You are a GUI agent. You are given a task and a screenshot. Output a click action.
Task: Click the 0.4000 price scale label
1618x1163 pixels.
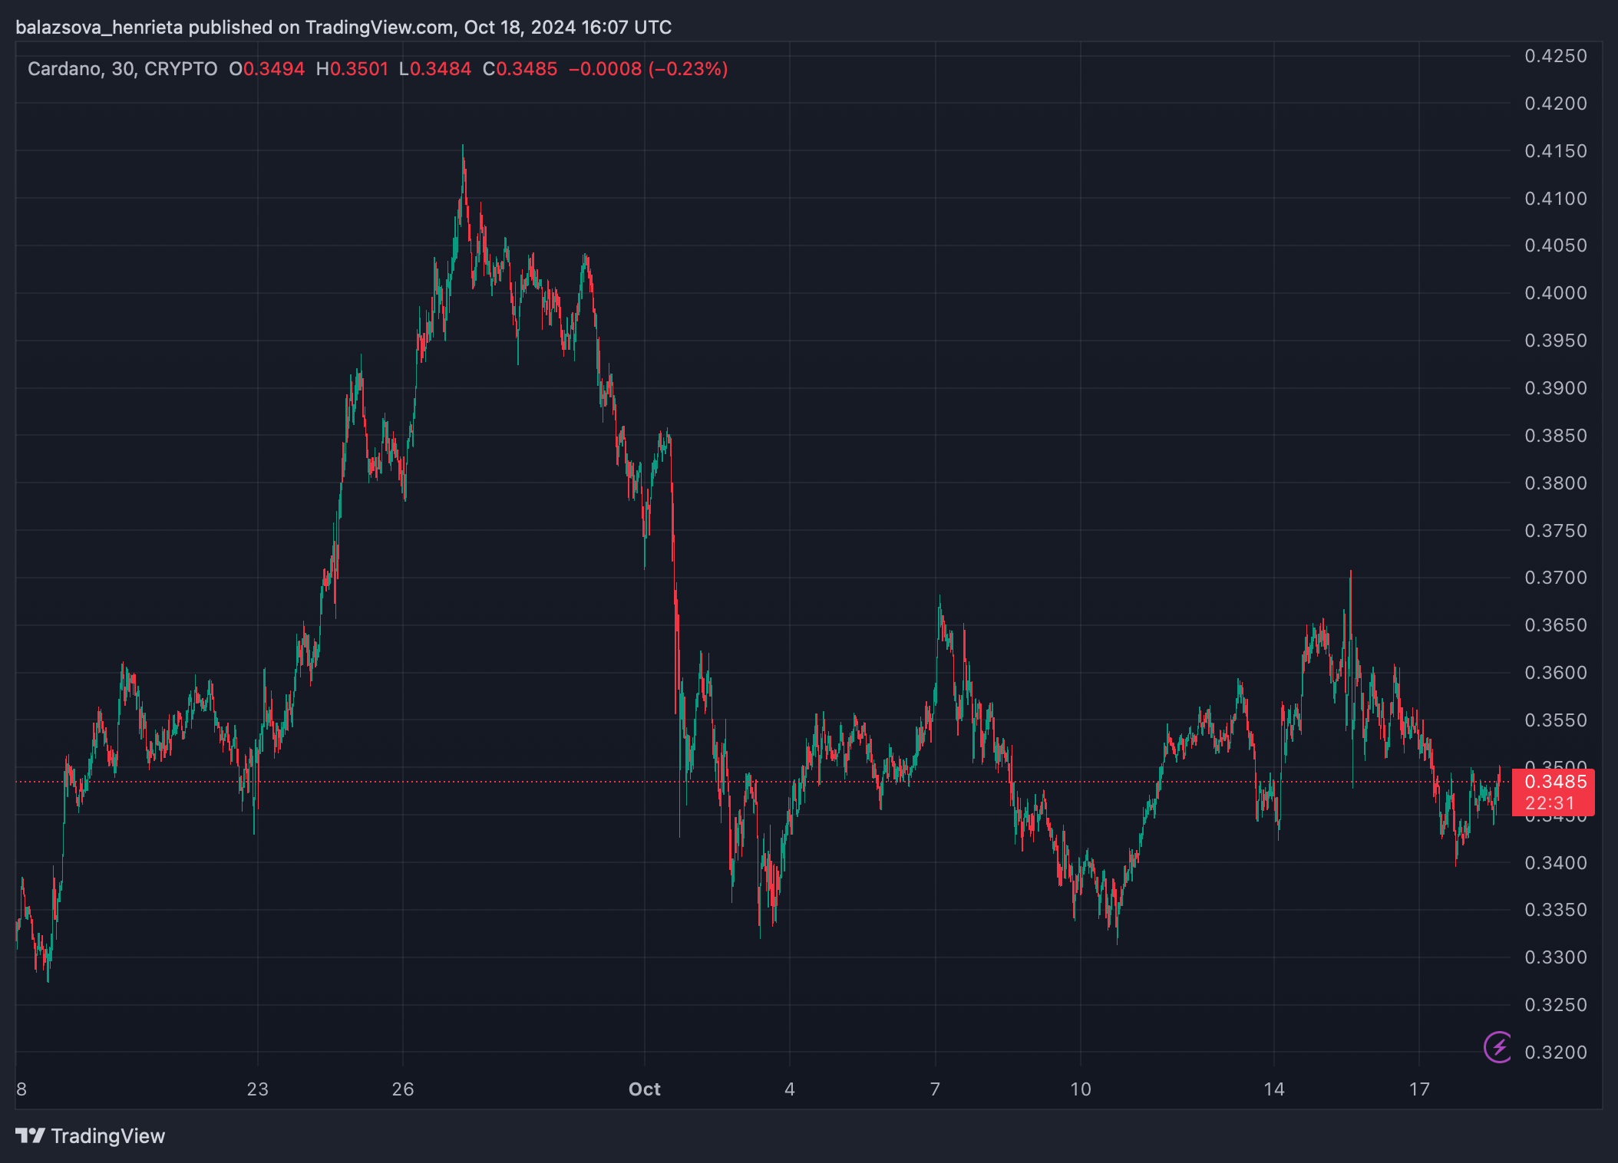(1555, 293)
